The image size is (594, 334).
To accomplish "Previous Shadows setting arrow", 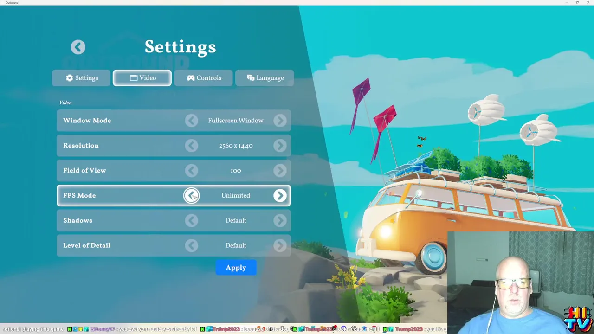I will 191,220.
